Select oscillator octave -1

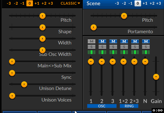click(x=22, y=3)
